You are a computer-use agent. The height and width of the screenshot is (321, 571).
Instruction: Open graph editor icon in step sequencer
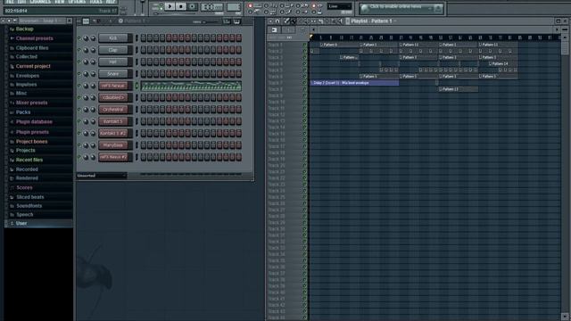click(x=227, y=21)
